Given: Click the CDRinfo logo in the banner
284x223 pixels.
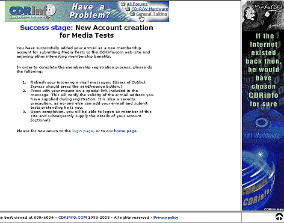Looking at the screenshot, I should 32,11.
